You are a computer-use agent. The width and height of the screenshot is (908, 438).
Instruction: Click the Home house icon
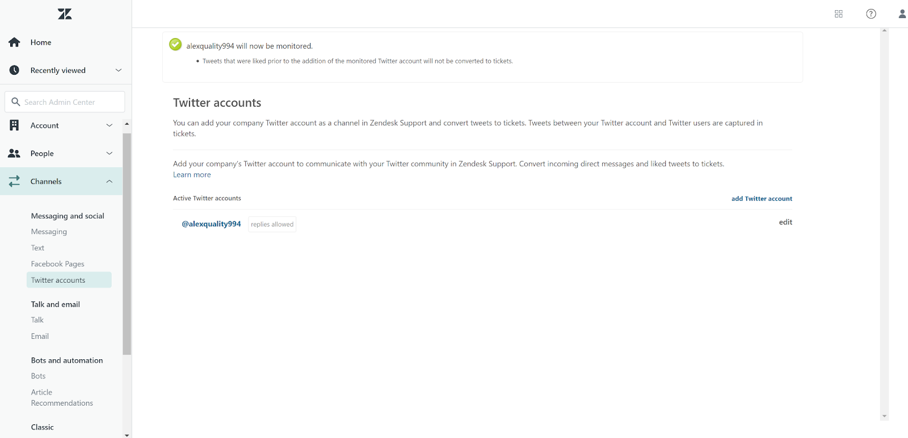click(x=14, y=42)
